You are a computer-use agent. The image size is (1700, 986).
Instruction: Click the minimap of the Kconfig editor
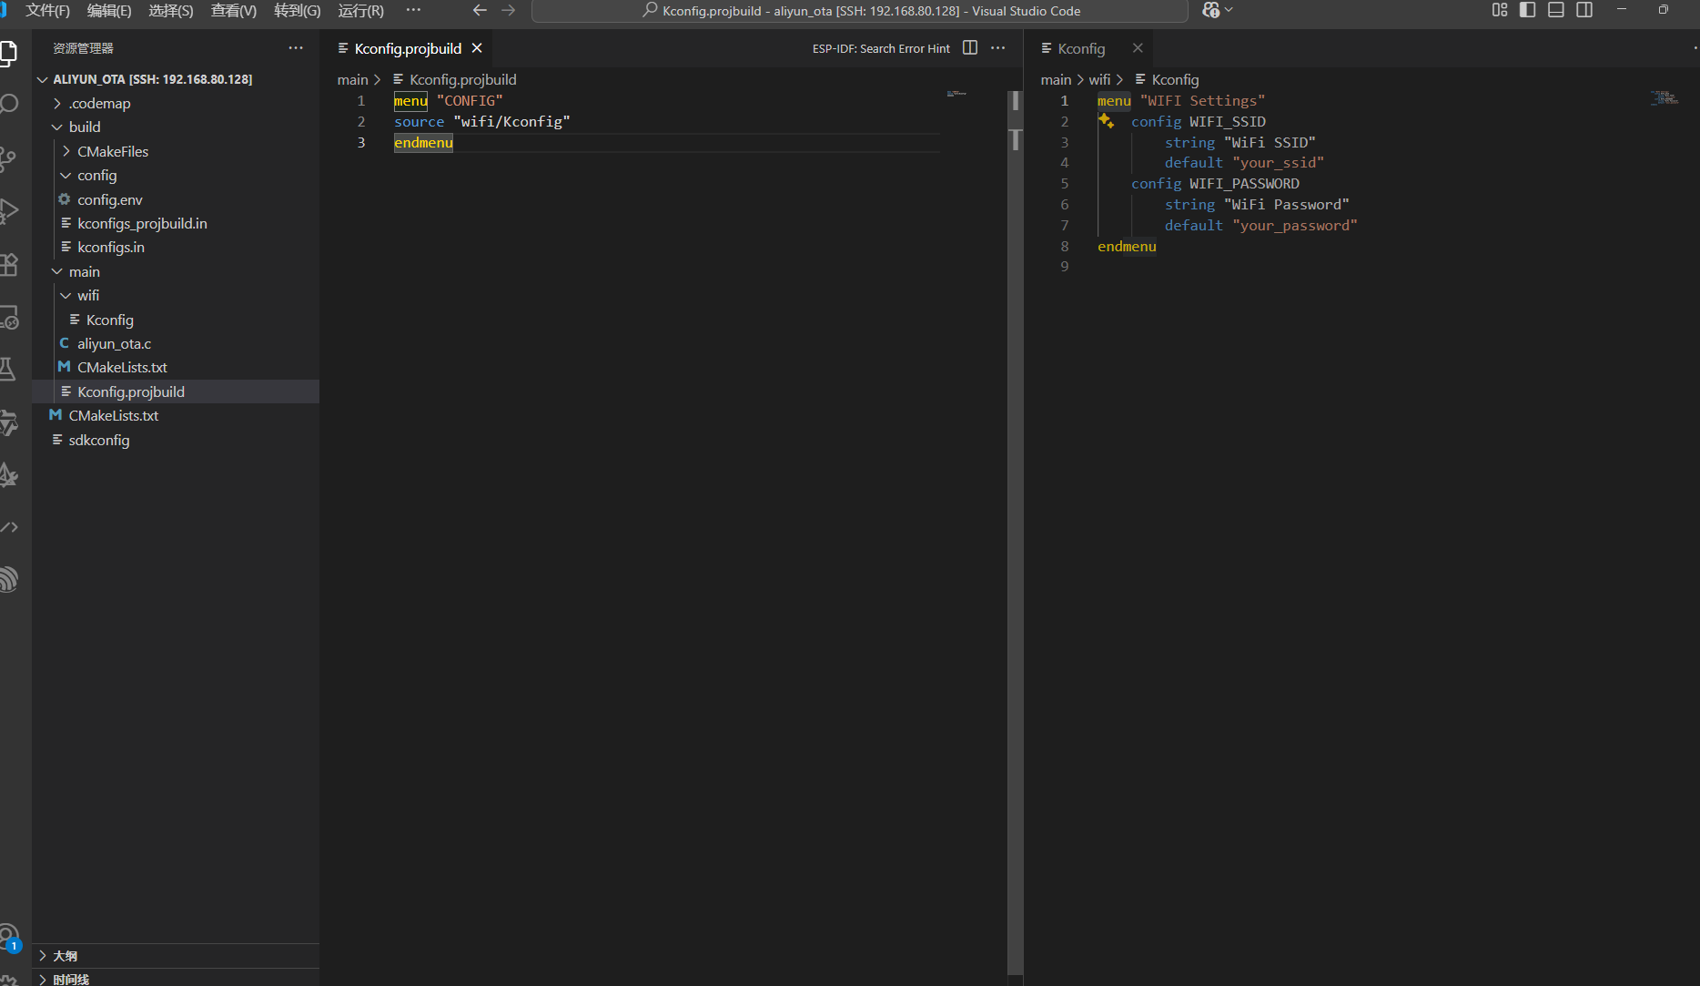(x=1665, y=97)
